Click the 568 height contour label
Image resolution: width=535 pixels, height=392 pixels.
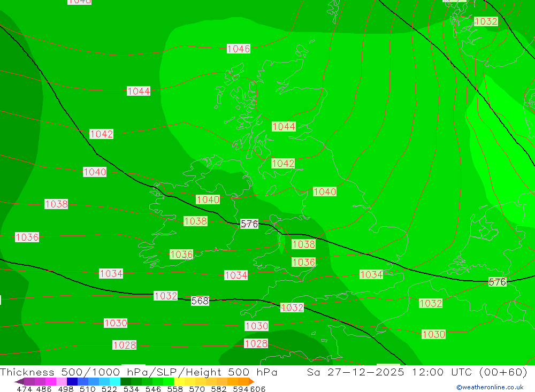pos(200,301)
